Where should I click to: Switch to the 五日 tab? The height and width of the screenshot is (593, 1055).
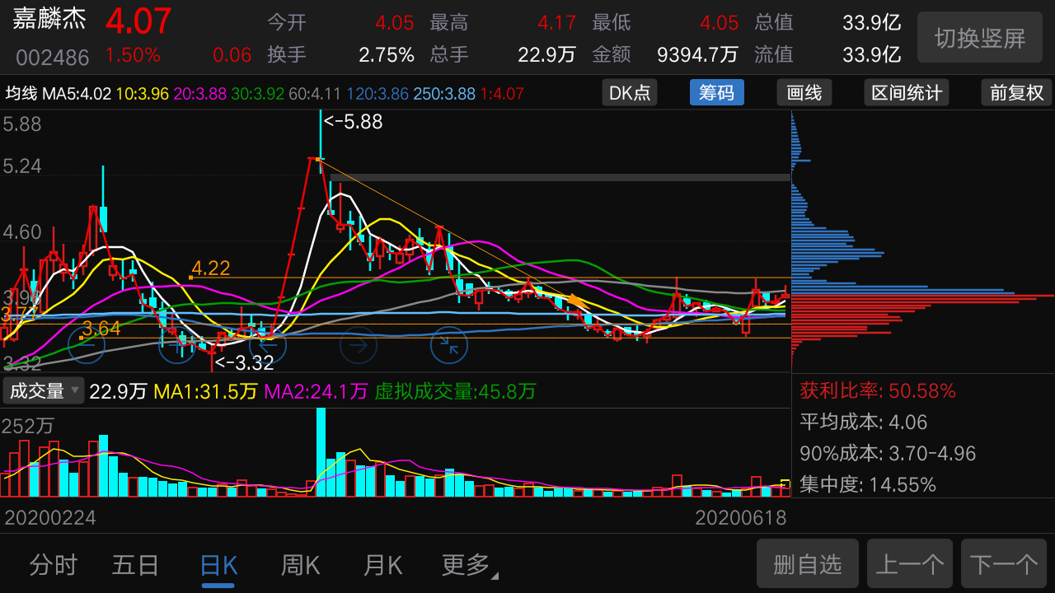[x=135, y=565]
